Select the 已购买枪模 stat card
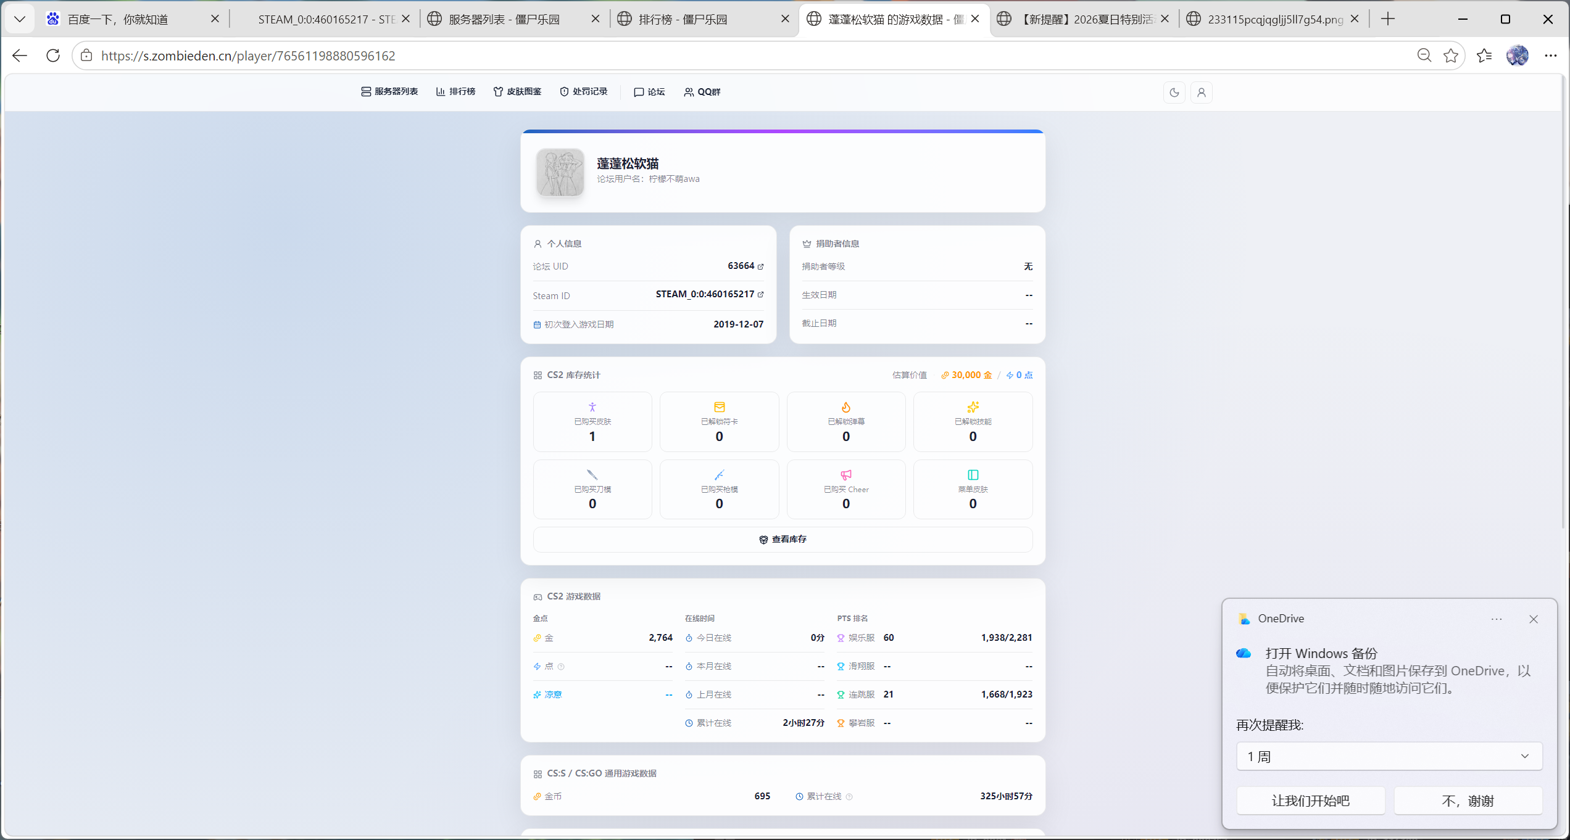Screen dimensions: 1570x840 (x=719, y=490)
